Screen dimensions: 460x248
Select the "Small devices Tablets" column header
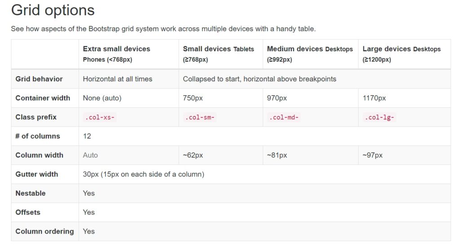coord(218,49)
